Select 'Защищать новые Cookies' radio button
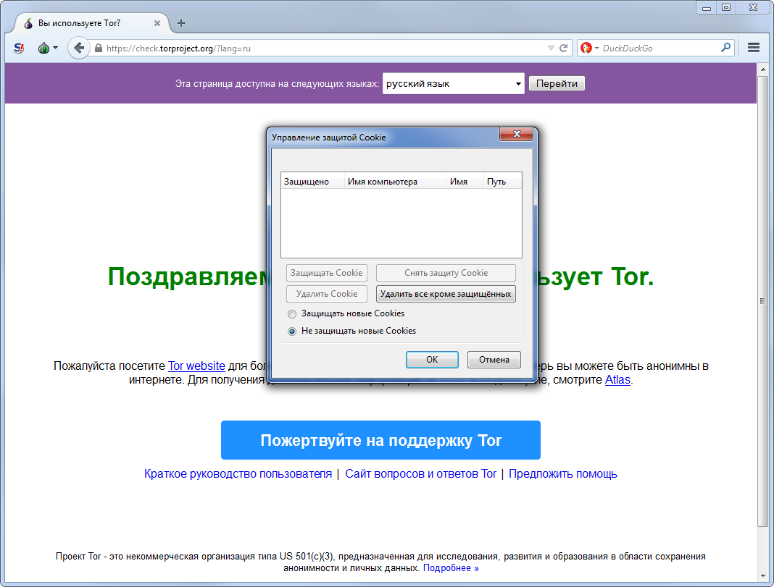The image size is (774, 587). coord(292,314)
